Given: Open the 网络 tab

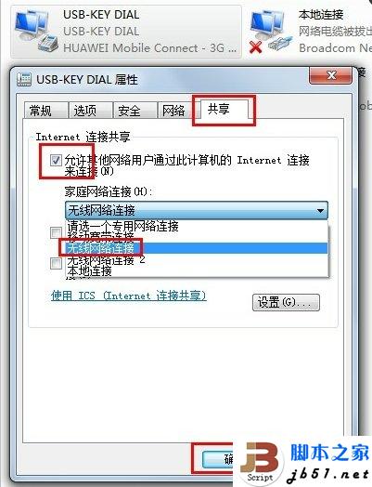Looking at the screenshot, I should pyautogui.click(x=175, y=111).
